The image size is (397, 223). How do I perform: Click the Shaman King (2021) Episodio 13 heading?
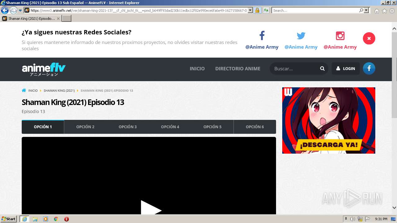tap(73, 102)
